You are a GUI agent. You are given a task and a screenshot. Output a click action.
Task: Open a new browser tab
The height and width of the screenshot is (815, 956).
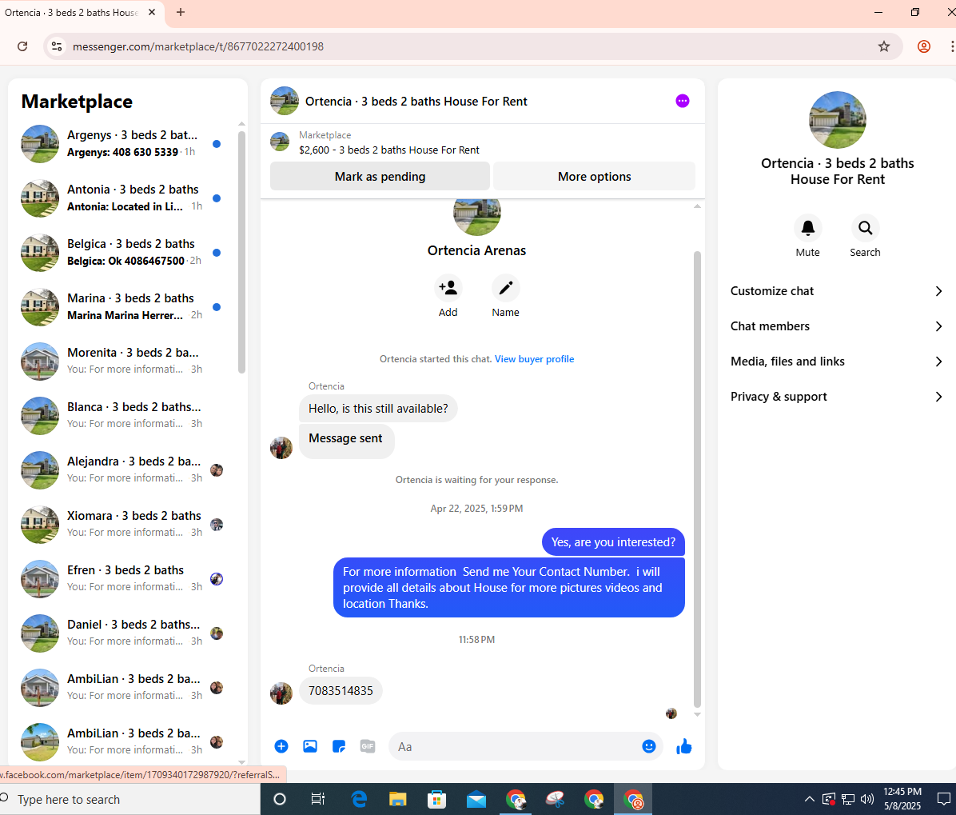[181, 12]
